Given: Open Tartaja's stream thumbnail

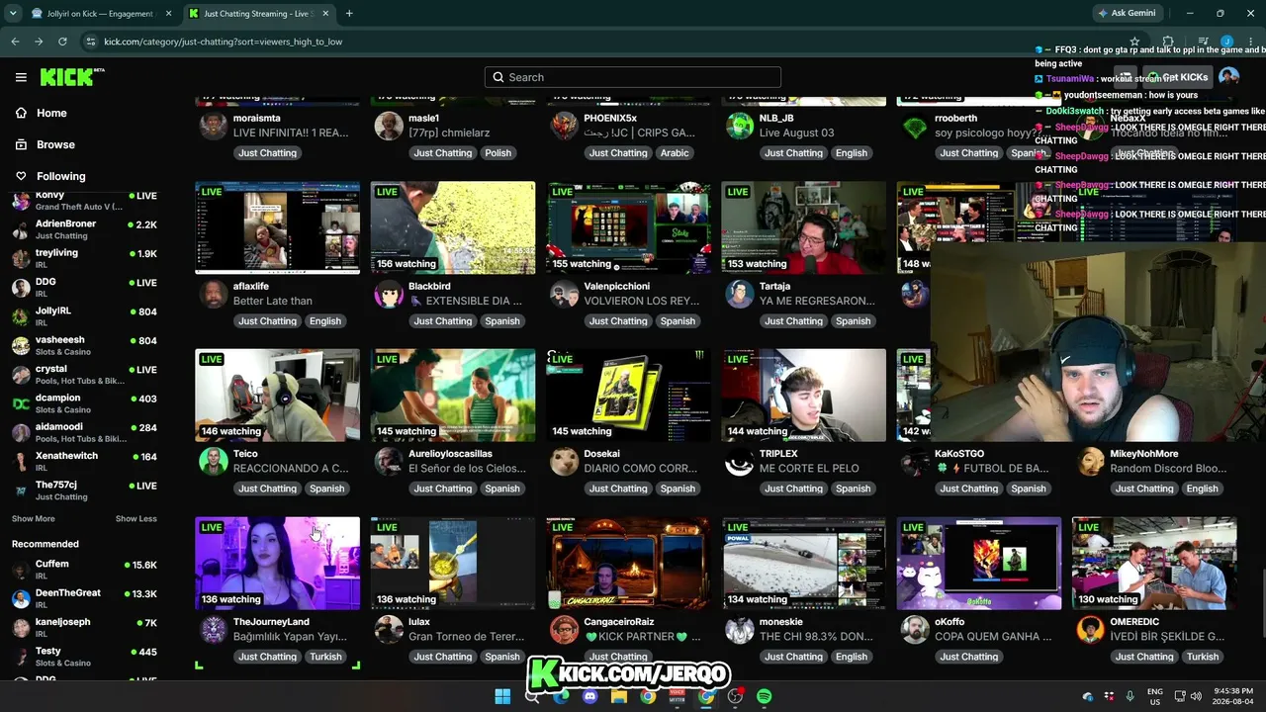Looking at the screenshot, I should [x=803, y=227].
